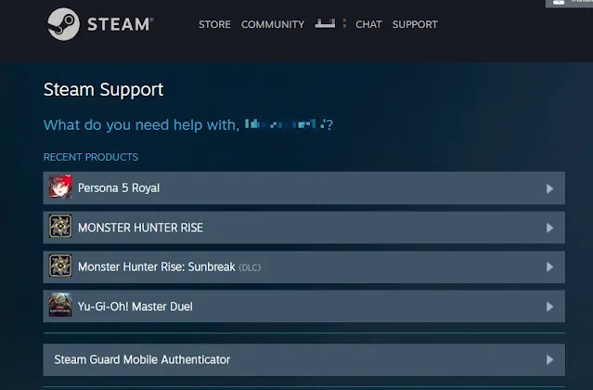The image size is (593, 390).
Task: Open the STORE menu
Action: pyautogui.click(x=214, y=24)
